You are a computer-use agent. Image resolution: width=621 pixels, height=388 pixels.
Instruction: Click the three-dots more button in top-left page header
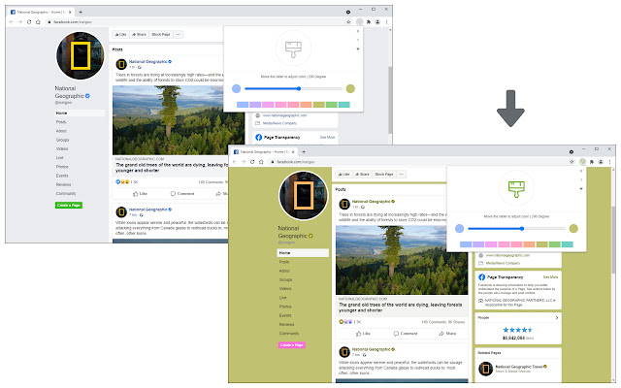[x=179, y=35]
